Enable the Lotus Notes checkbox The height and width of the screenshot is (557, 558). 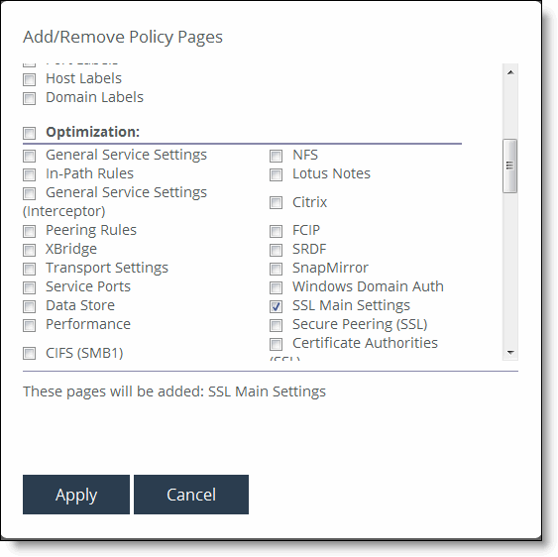[x=276, y=174]
